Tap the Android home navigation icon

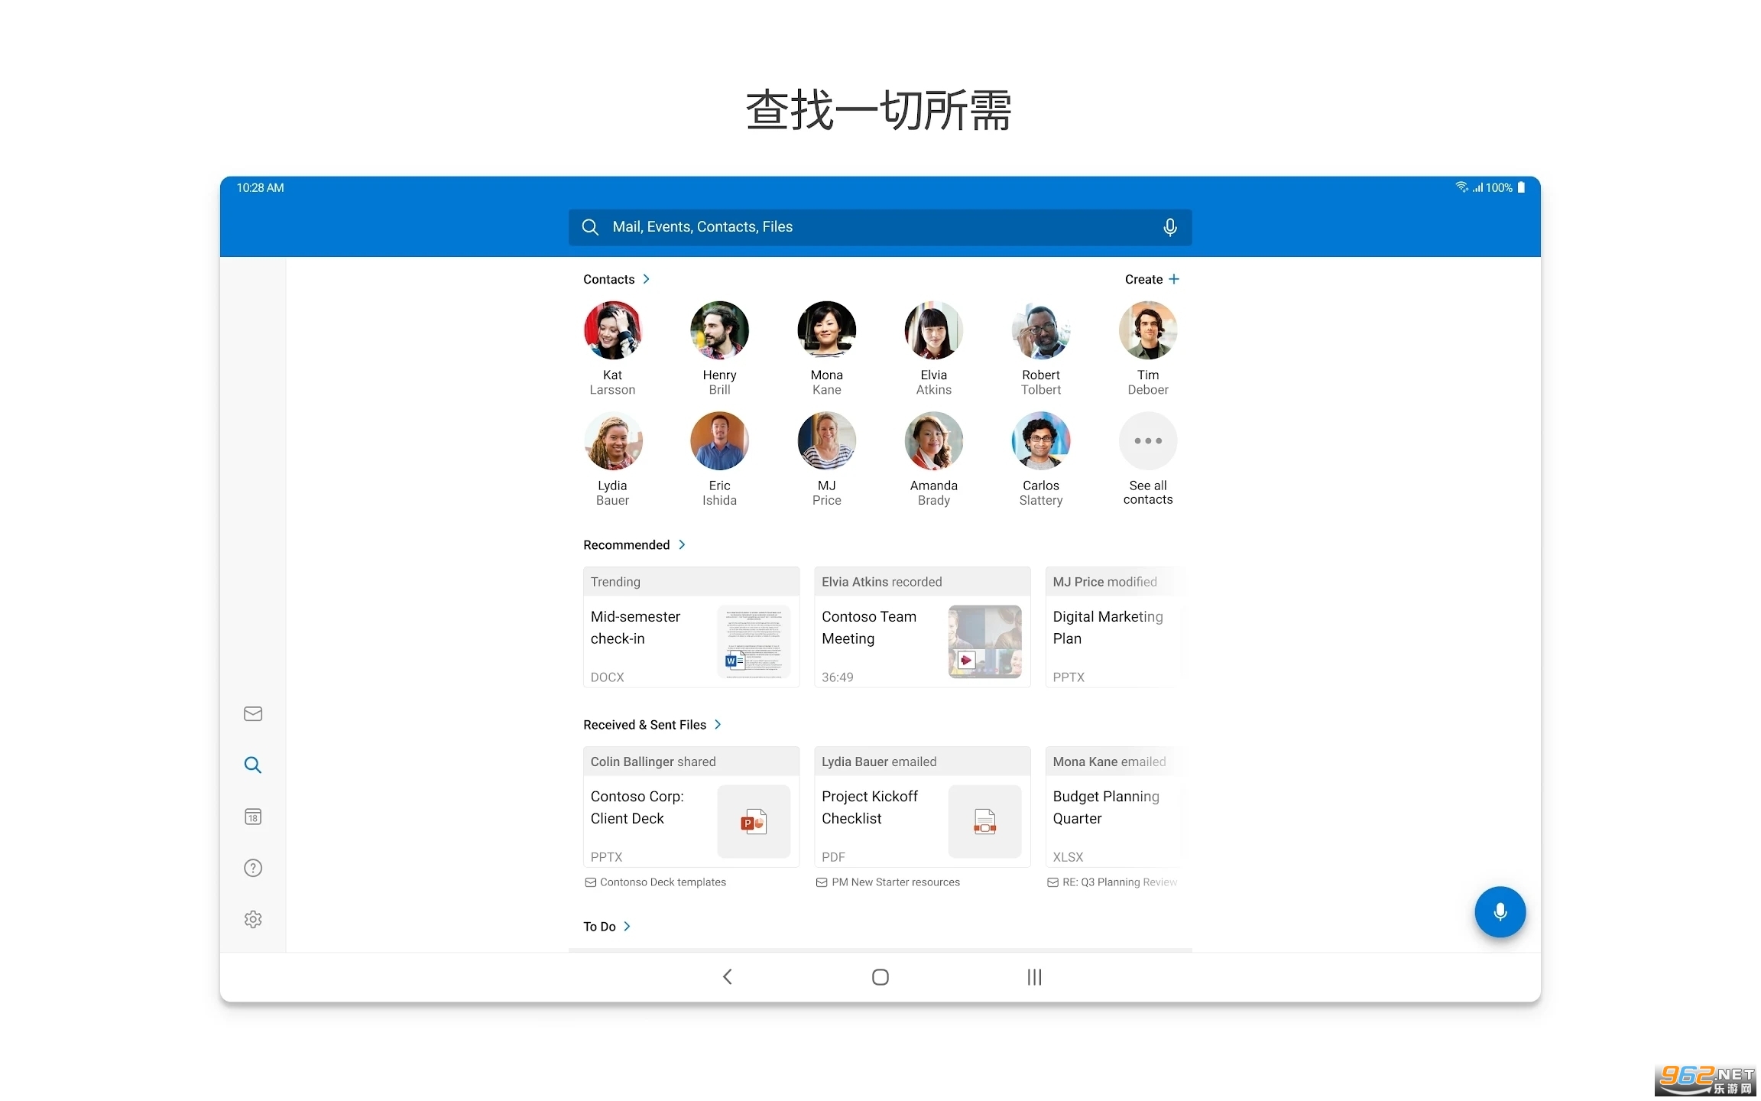click(880, 976)
